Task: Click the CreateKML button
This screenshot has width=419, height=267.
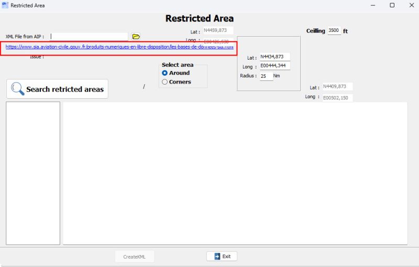Action: pos(135,257)
